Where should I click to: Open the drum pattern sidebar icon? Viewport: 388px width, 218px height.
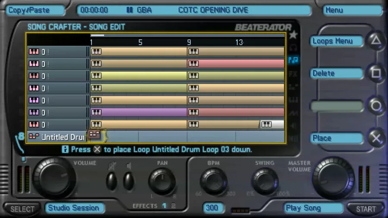293,87
